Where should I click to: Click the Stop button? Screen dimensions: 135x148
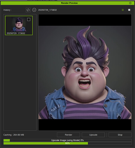(x=120, y=135)
